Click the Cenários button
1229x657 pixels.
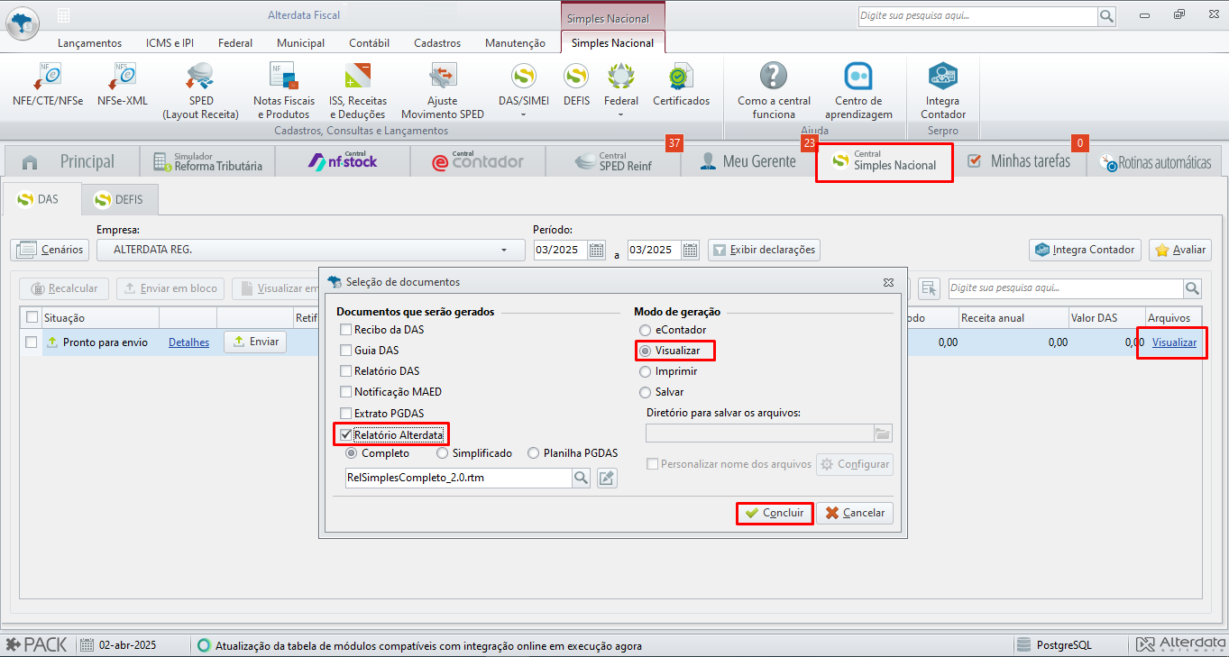pos(50,250)
